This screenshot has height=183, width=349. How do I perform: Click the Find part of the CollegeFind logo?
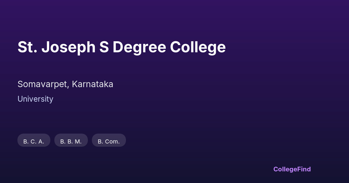coord(304,169)
